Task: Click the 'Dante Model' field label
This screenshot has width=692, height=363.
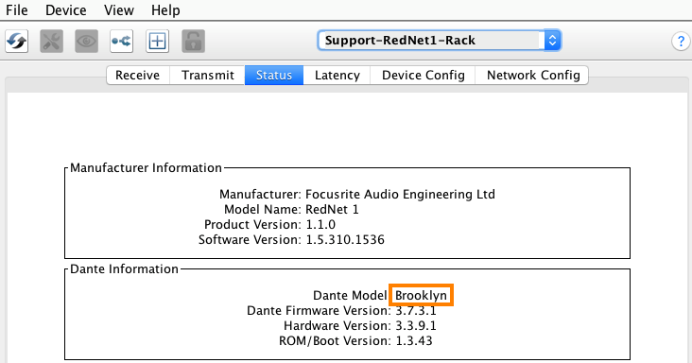Action: click(350, 296)
